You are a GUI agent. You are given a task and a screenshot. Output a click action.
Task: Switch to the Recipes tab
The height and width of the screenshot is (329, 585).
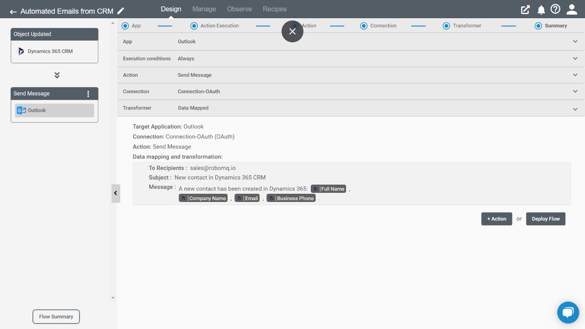click(275, 9)
